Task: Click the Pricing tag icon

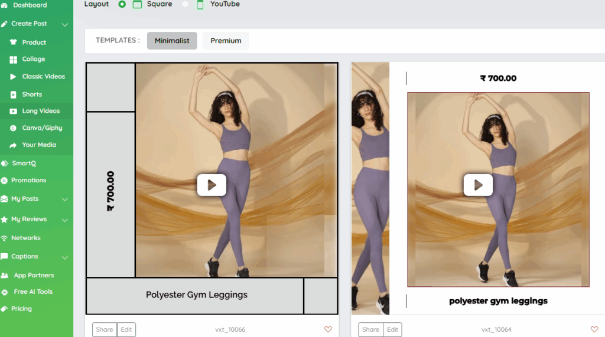Action: [x=5, y=309]
